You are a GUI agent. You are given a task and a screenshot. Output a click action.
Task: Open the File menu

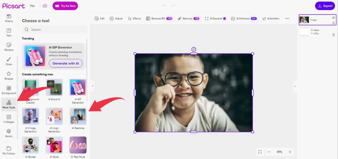click(32, 6)
